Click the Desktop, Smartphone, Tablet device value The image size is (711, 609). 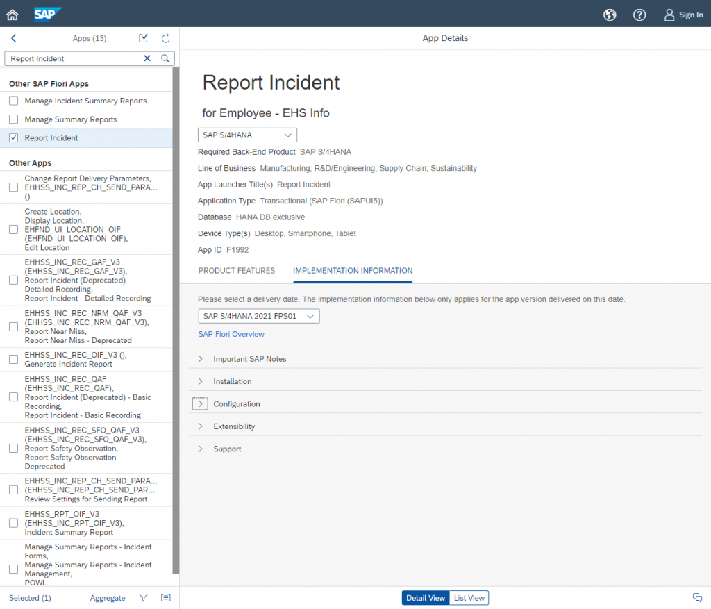coord(306,233)
